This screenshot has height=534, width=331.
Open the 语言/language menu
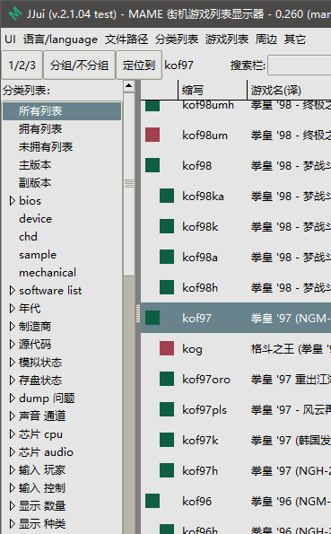pyautogui.click(x=60, y=39)
